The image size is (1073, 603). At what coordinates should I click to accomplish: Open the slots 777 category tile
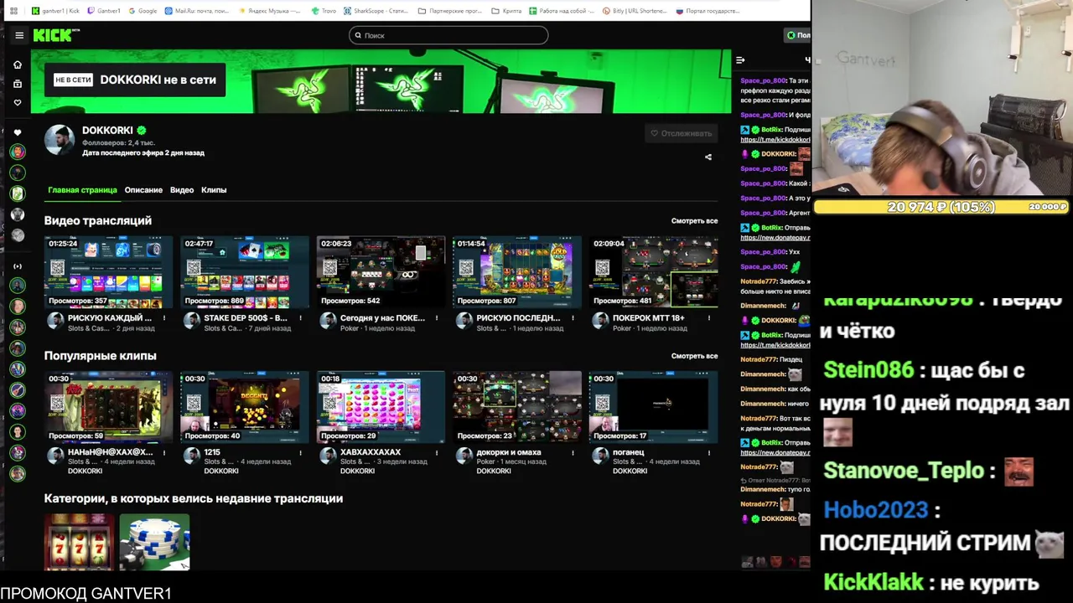(x=80, y=542)
